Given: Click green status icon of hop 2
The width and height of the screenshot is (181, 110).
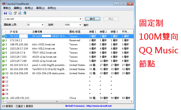Looking at the screenshot, I should 3,40.
